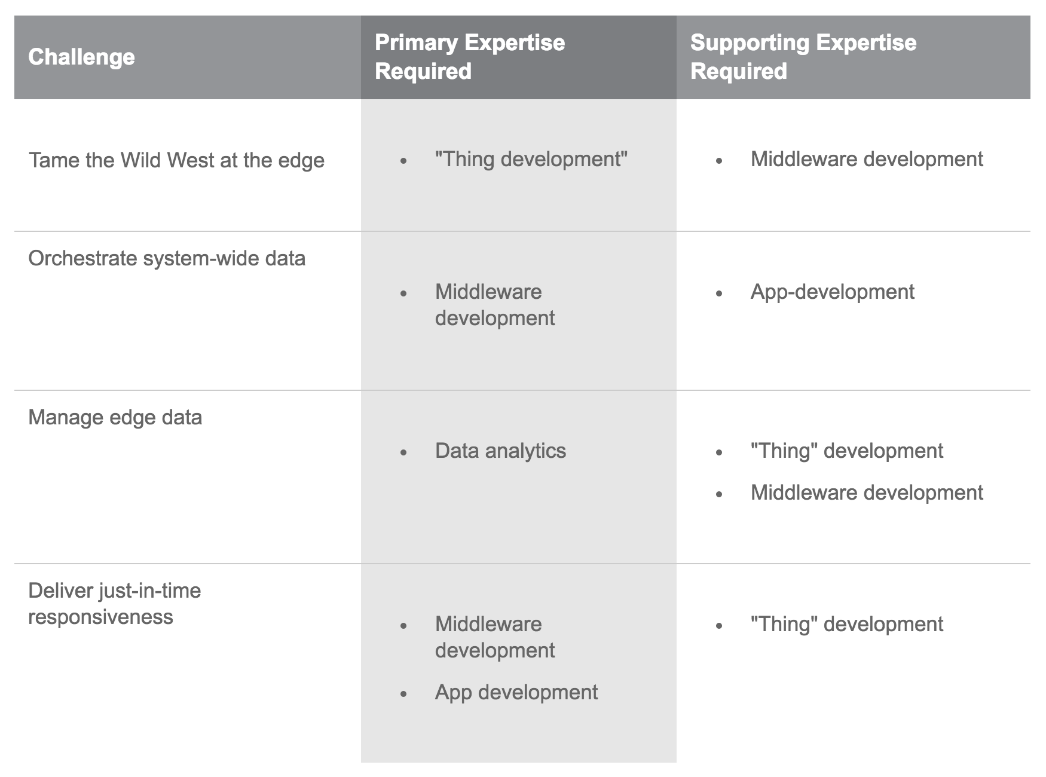This screenshot has height=777, width=1046.
Task: Select Middleware development for Orchestrate row
Action: [x=495, y=305]
